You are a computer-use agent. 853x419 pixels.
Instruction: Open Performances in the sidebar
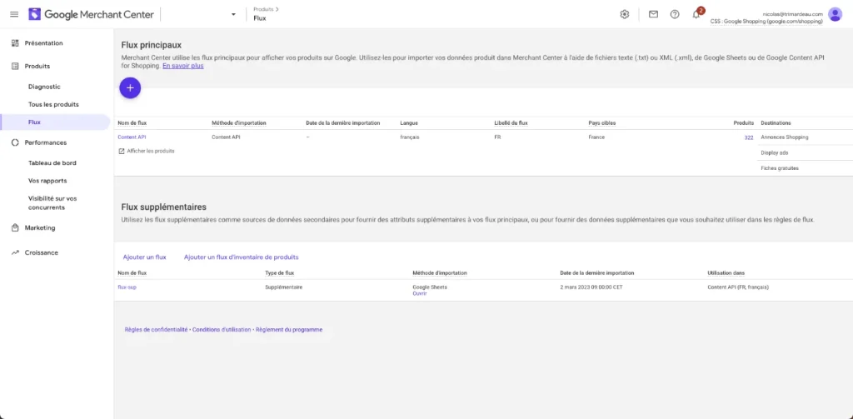46,142
